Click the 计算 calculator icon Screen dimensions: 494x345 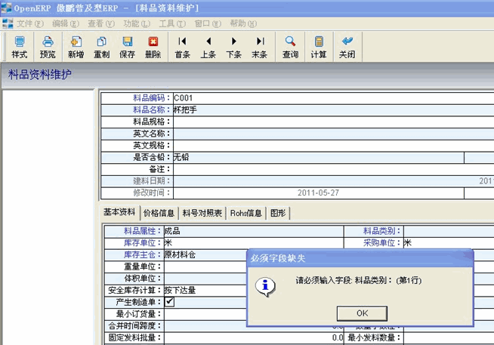tap(319, 47)
